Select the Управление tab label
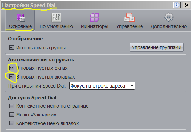Image resolution: width=191 pixels, height=132 pixels. [129, 26]
